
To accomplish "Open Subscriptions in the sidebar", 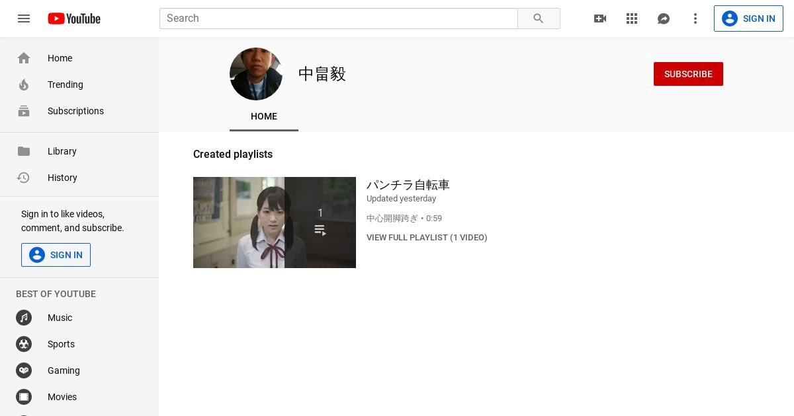I will pyautogui.click(x=79, y=111).
